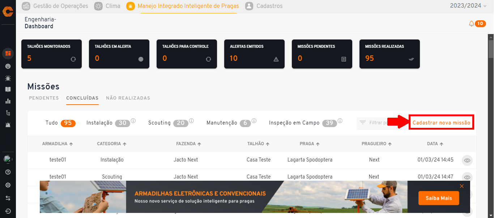Click the trap target icon in sidebar
Screen dimensions: 494x218
coord(8,66)
